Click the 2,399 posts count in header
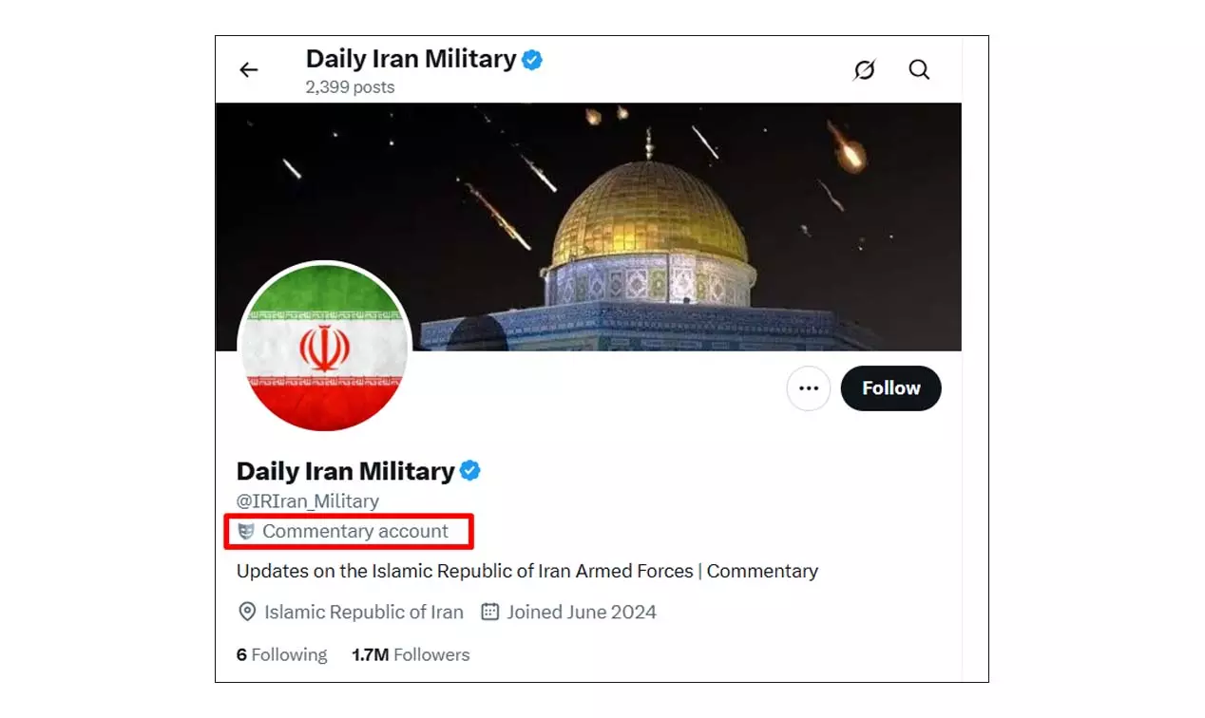The width and height of the screenshot is (1205, 718). coord(350,86)
